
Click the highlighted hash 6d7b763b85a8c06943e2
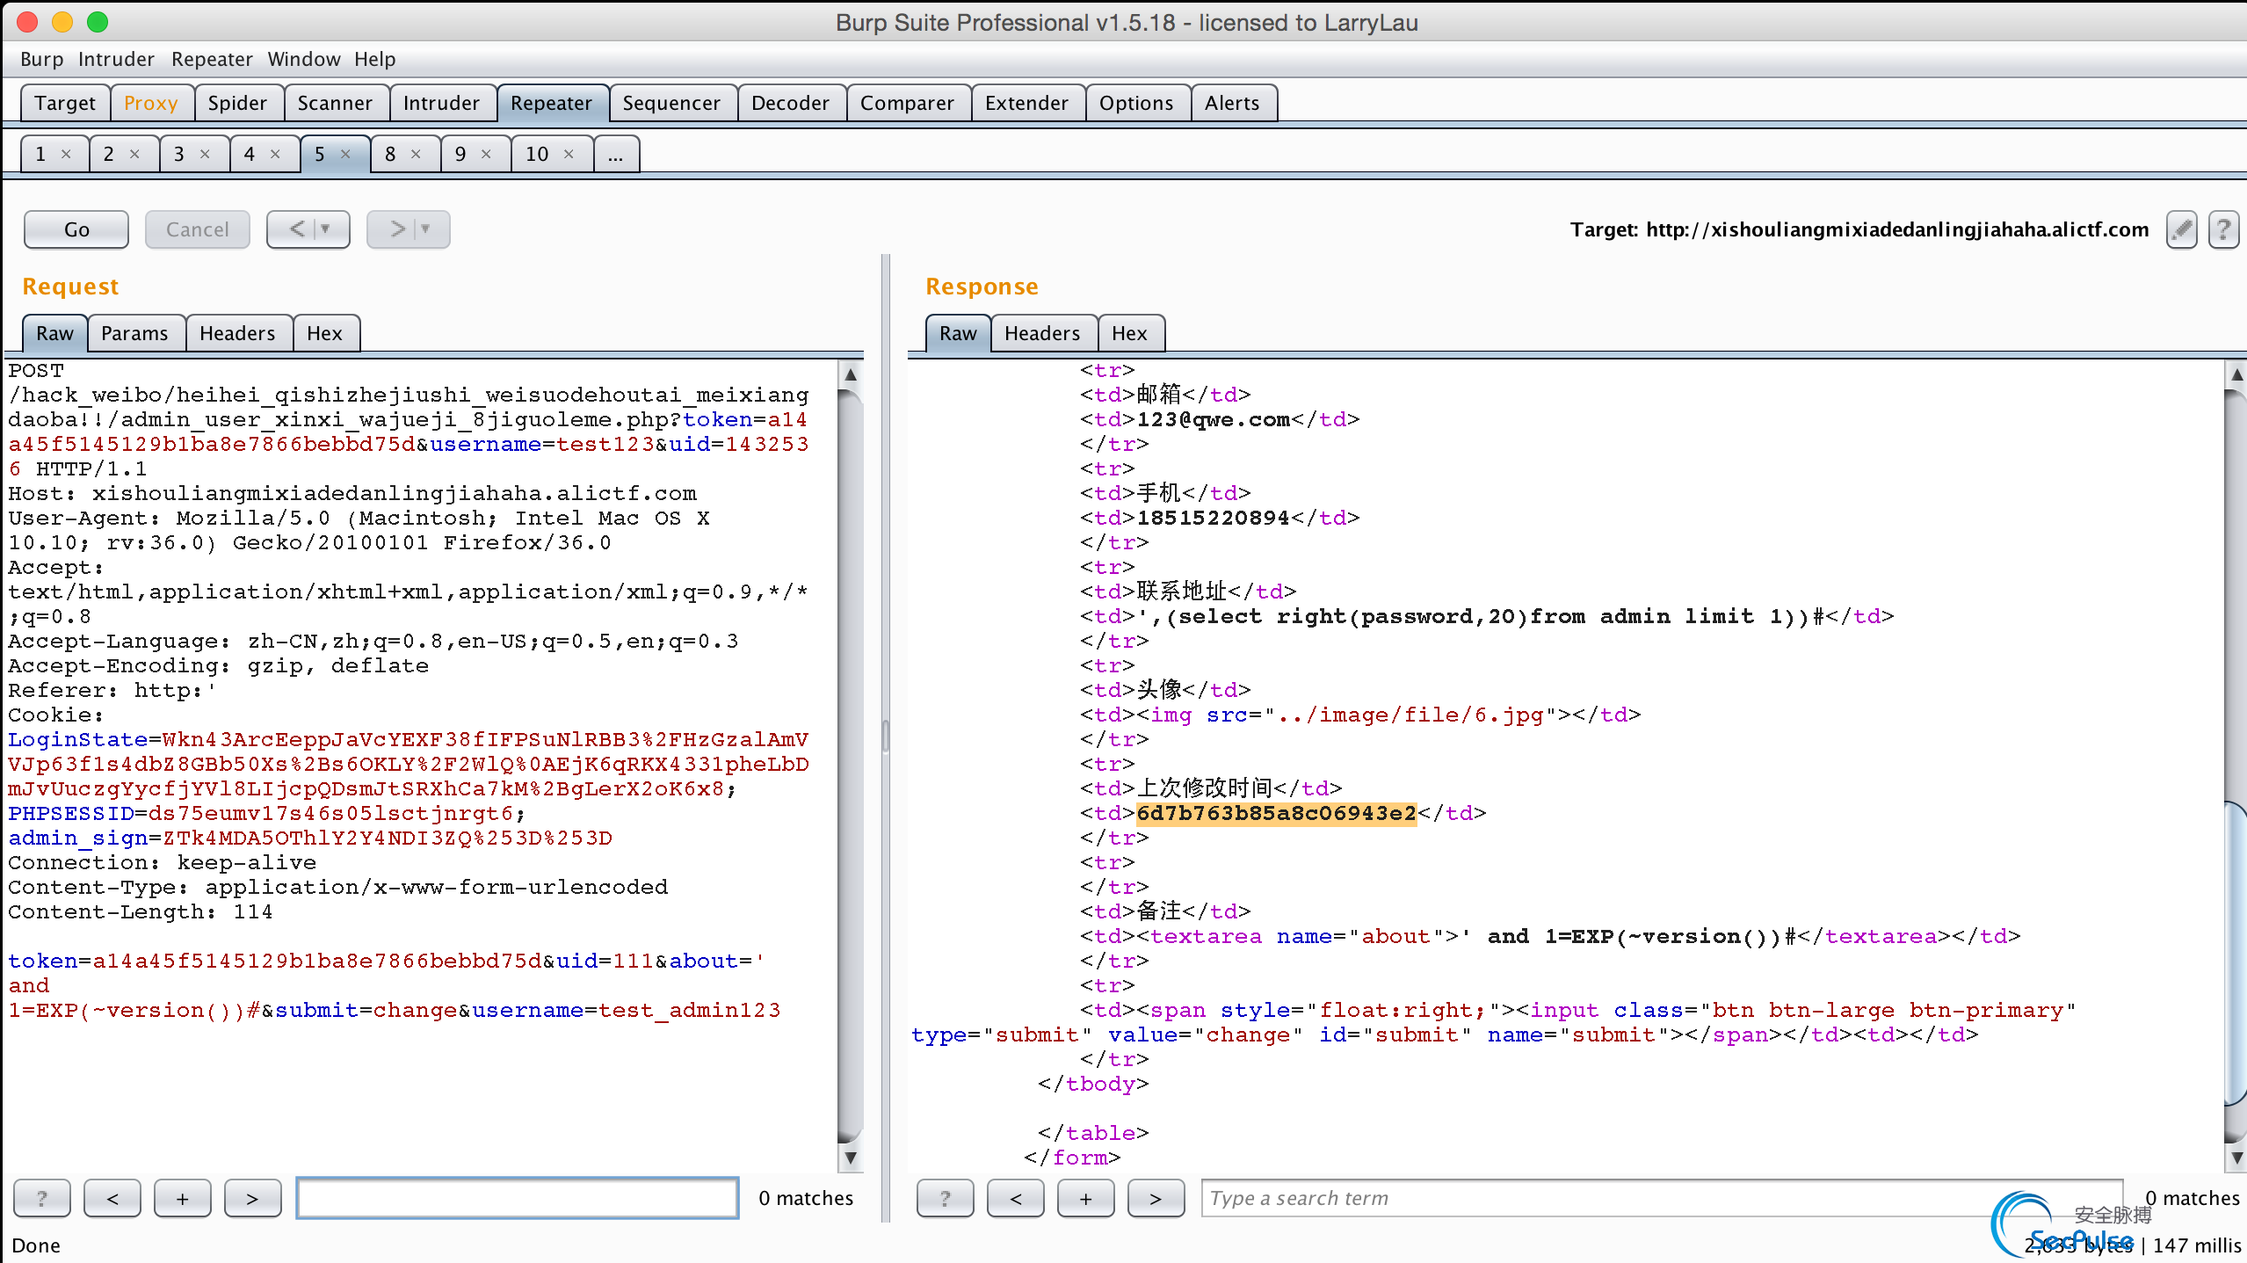1276,813
